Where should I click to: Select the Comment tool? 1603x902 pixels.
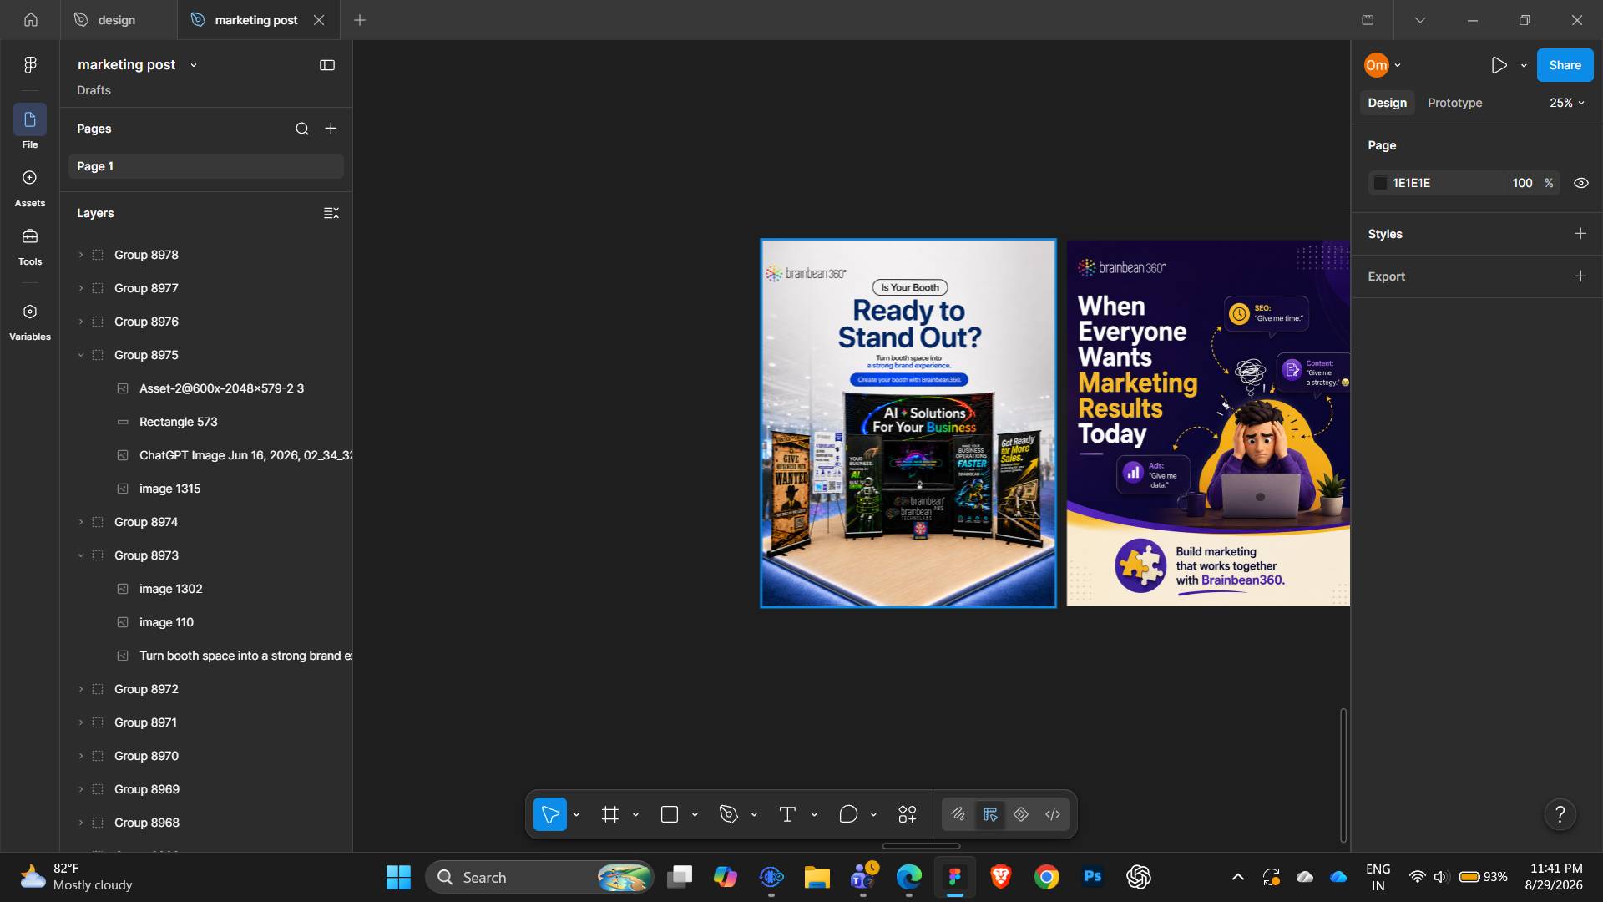click(x=848, y=814)
